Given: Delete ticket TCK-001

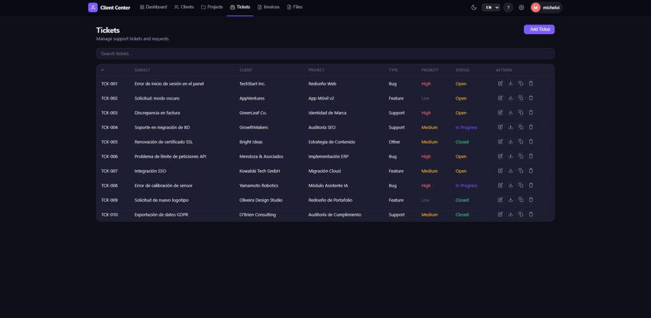Looking at the screenshot, I should (531, 83).
